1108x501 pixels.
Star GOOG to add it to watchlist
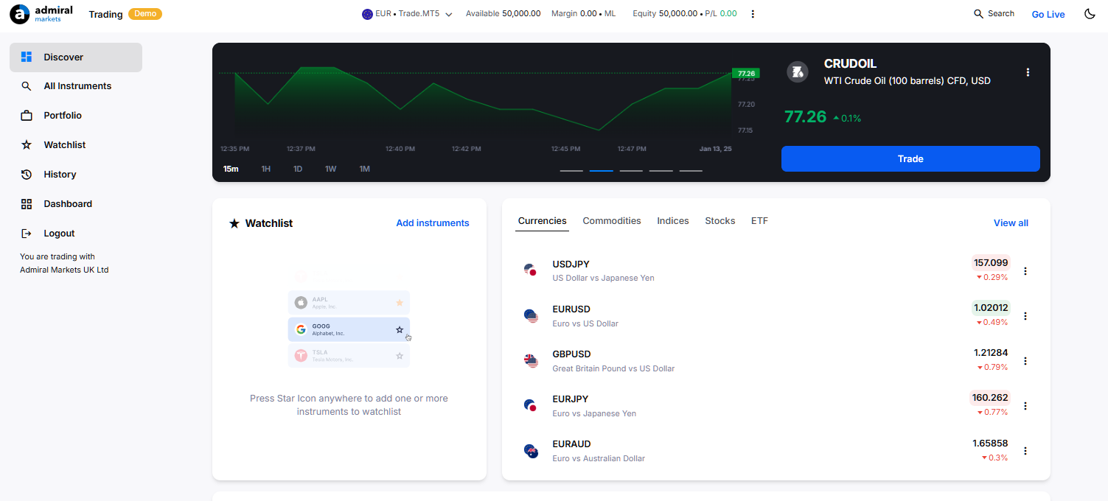[400, 329]
